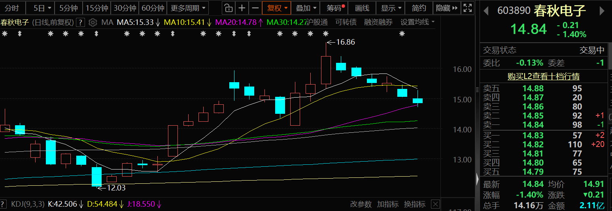Select the 60分钟 period tab

coord(153,8)
